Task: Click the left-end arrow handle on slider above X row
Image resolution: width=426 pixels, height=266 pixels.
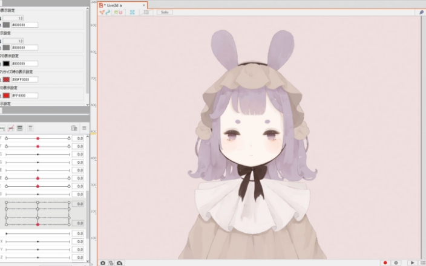Action: (7, 233)
